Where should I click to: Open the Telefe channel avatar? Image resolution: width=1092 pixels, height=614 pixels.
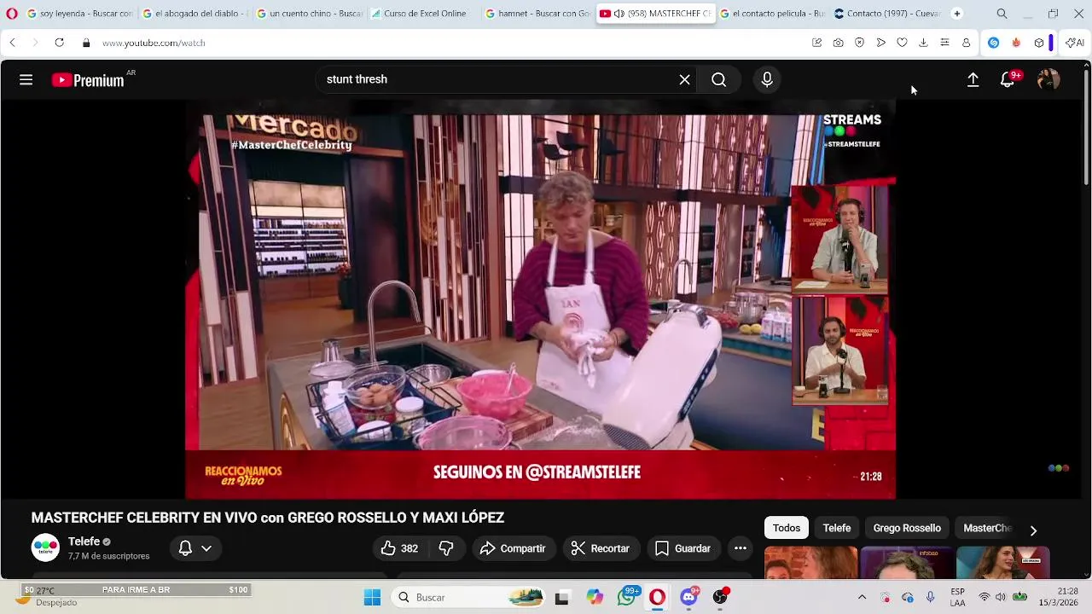(45, 547)
